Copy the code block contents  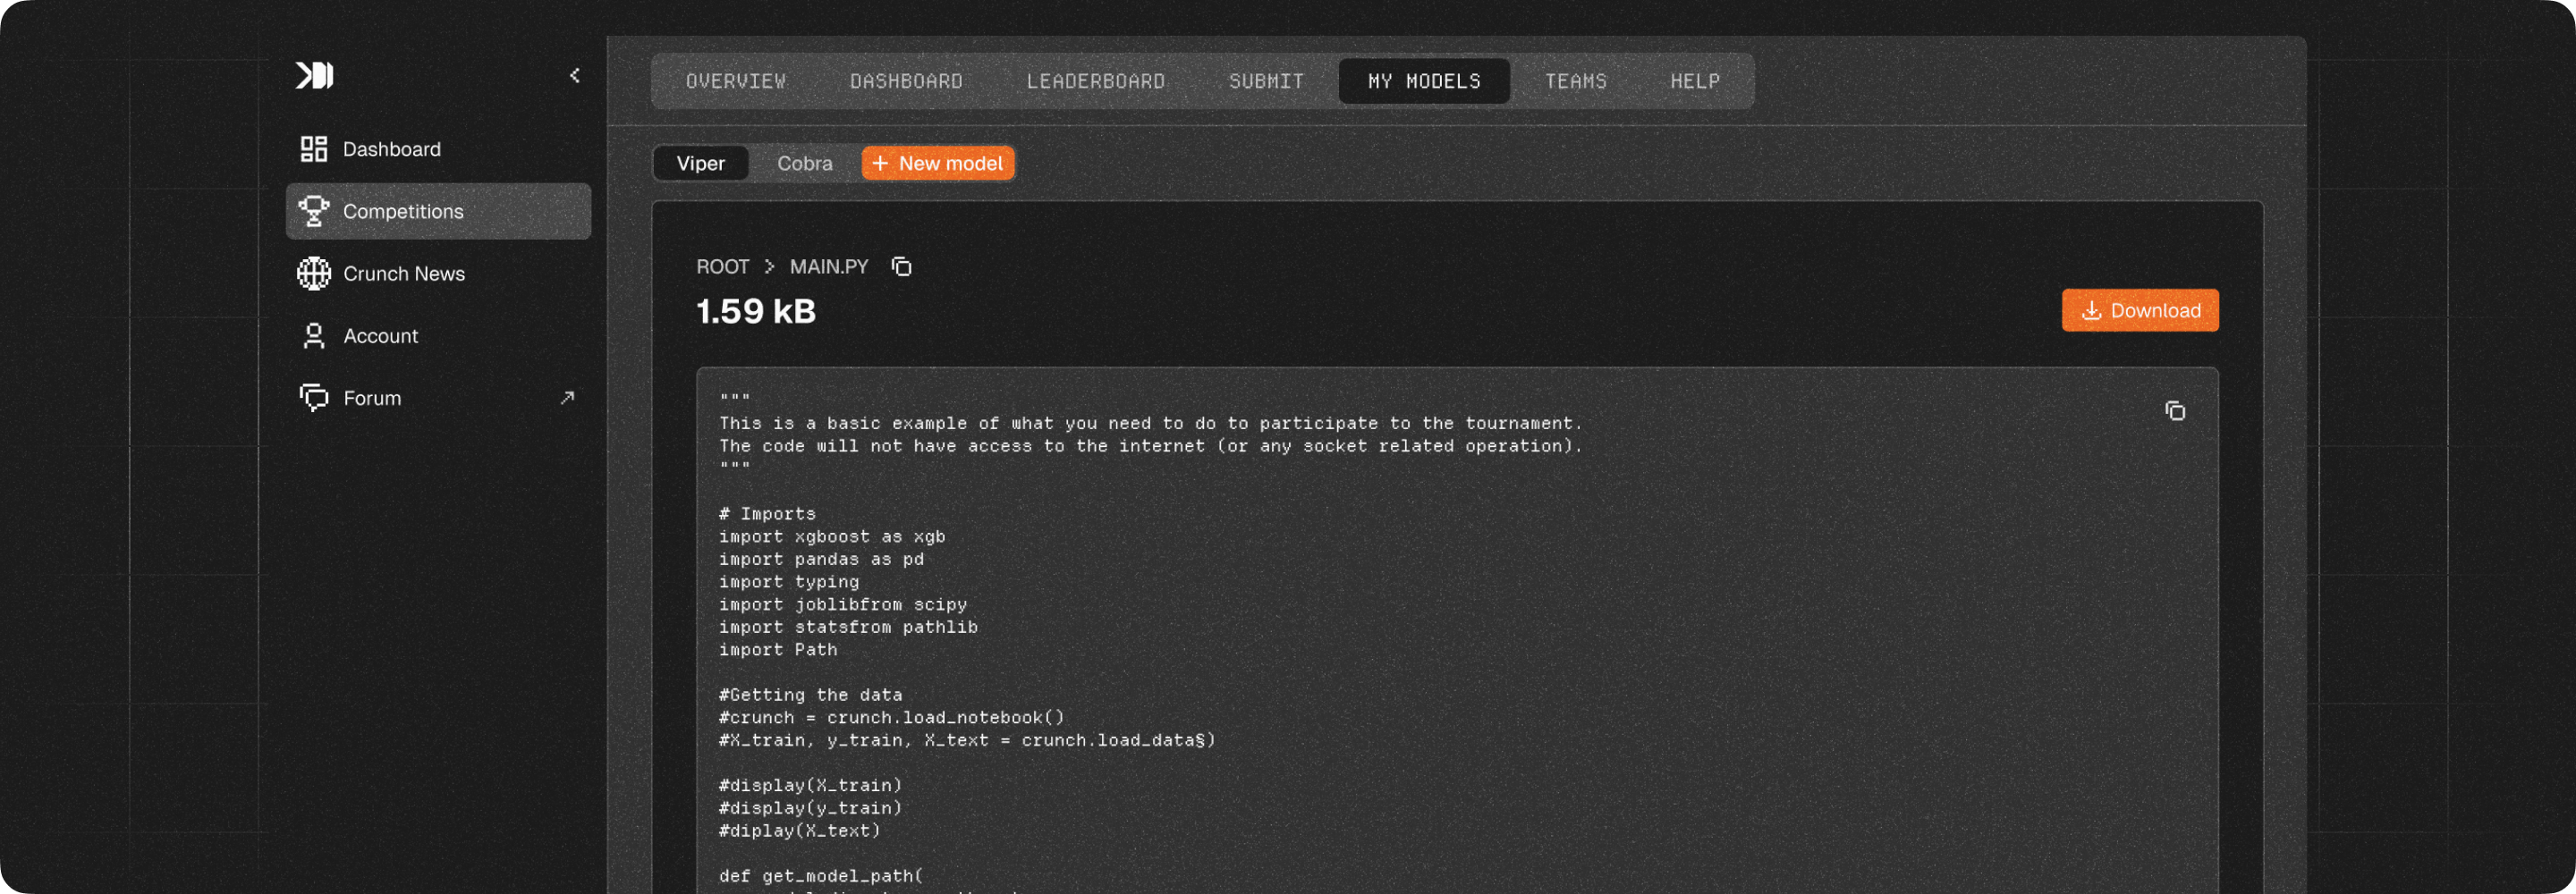click(x=2174, y=411)
